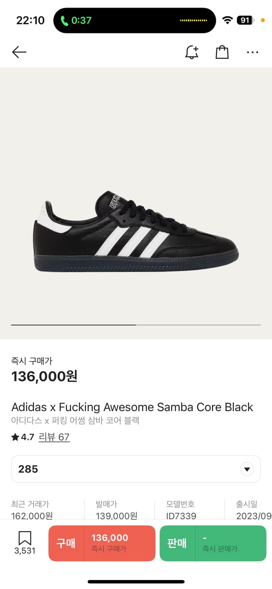Image resolution: width=272 pixels, height=589 pixels.
Task: Open the 285 size selector field
Action: tap(136, 469)
